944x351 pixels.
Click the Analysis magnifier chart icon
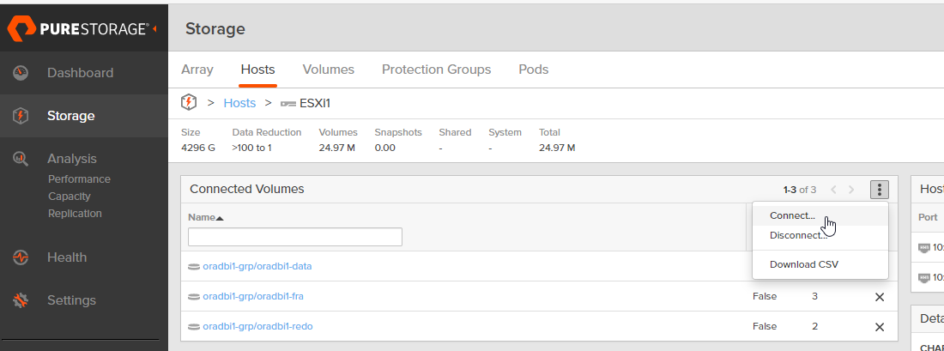click(21, 159)
